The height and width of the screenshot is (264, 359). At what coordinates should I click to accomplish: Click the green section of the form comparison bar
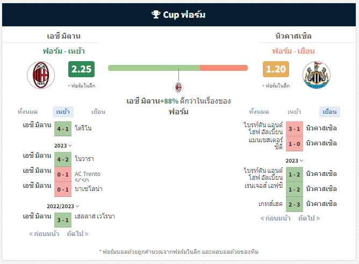[154, 68]
